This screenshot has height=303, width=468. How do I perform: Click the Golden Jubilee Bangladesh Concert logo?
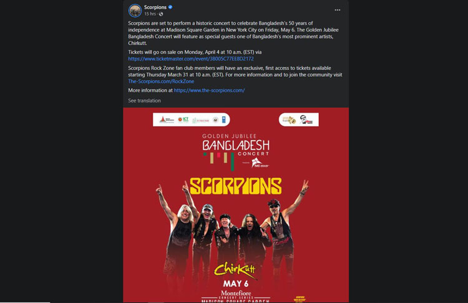[236, 152]
